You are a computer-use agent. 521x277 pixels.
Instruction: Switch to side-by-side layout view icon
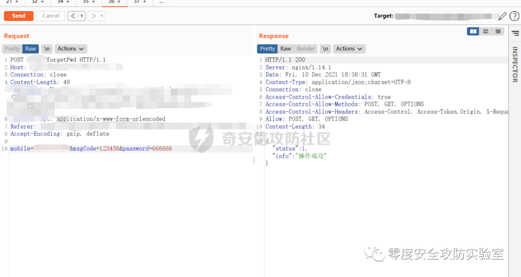pos(473,31)
